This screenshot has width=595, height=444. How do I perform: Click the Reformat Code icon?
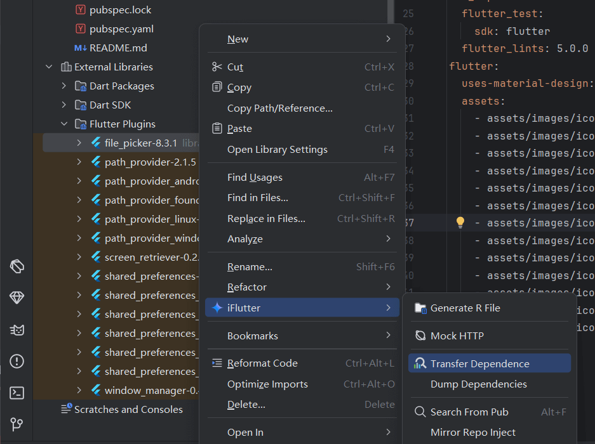pos(217,363)
